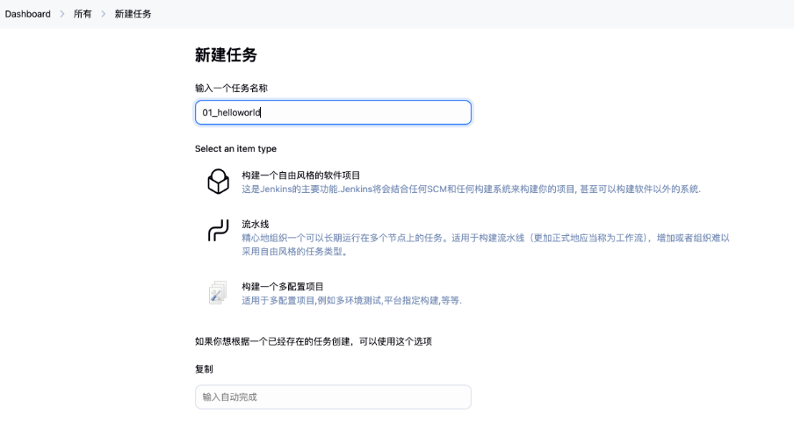Image resolution: width=794 pixels, height=422 pixels.
Task: Click the freestyle project description text
Action: (x=471, y=190)
